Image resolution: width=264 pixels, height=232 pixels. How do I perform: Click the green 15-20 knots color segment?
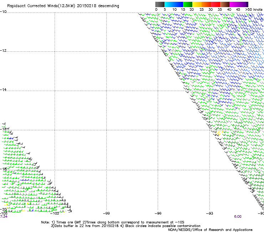point(188,4)
